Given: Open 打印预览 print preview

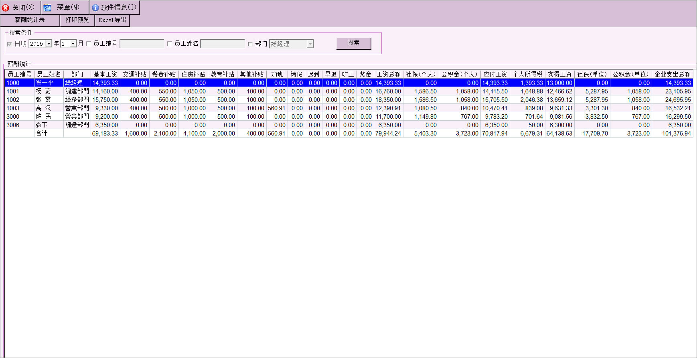Looking at the screenshot, I should pyautogui.click(x=77, y=20).
